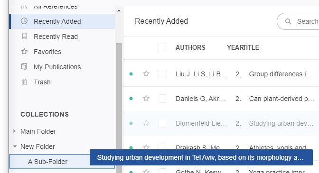The image size is (319, 173).
Task: Click the star icon next to Favorites
Action: 24,51
